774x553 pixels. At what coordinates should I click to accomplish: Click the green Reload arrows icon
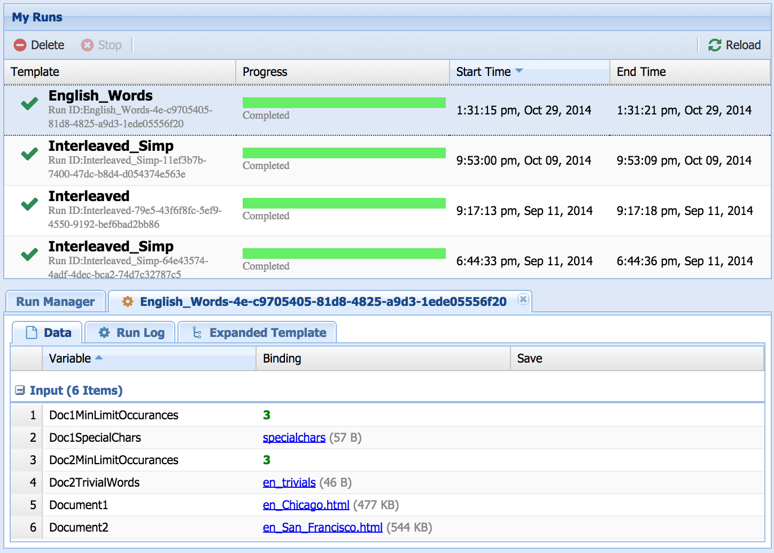(715, 45)
